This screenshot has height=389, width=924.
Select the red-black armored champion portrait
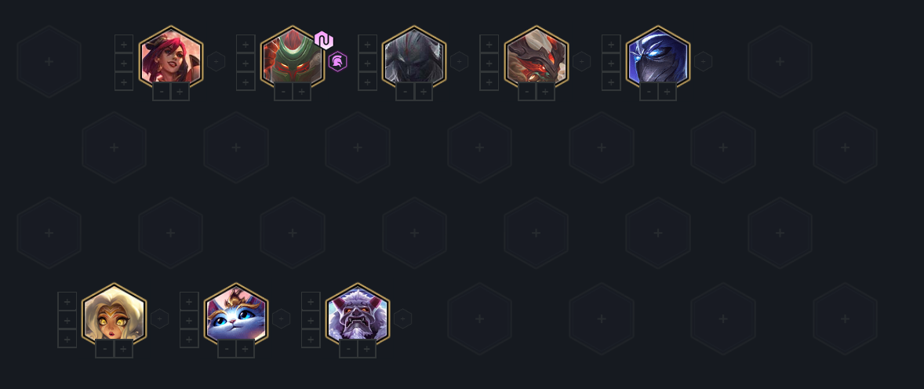(x=537, y=58)
